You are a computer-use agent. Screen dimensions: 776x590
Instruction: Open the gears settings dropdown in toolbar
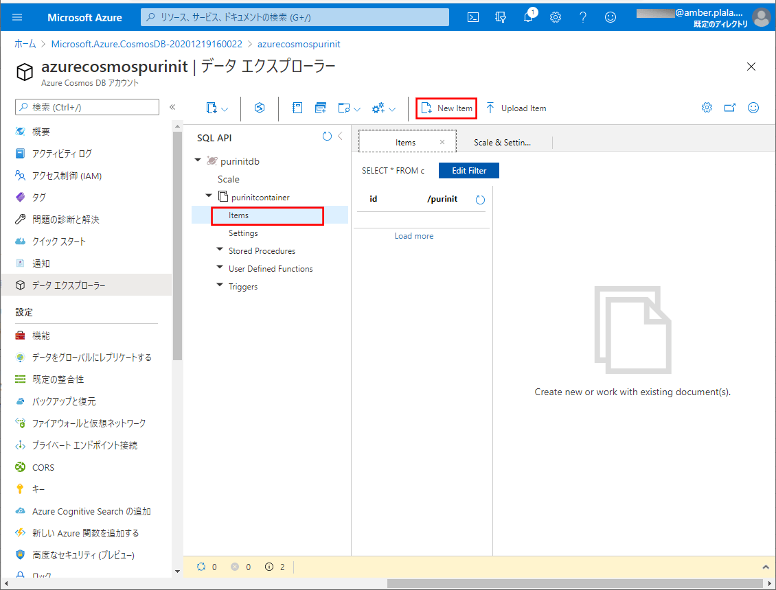click(x=384, y=108)
